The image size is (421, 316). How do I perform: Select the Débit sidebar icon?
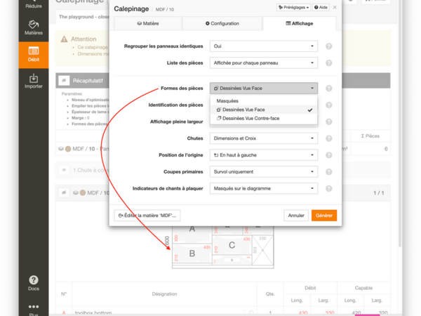click(33, 55)
